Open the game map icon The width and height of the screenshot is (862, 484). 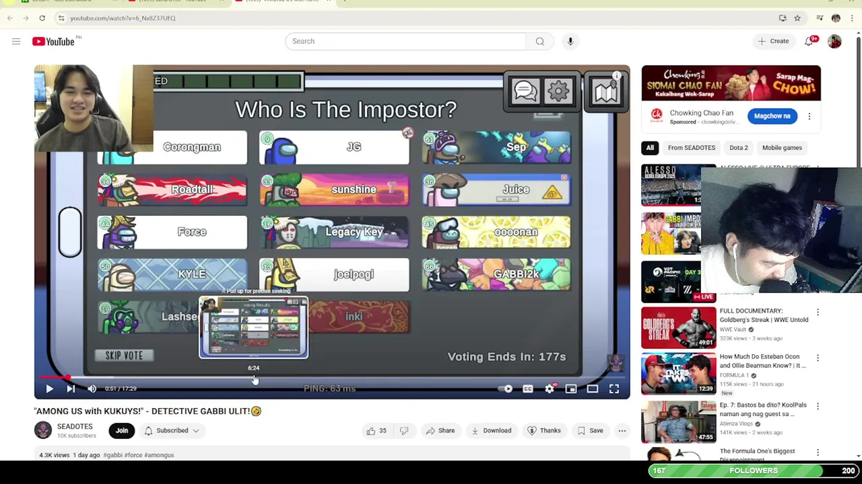(x=605, y=91)
